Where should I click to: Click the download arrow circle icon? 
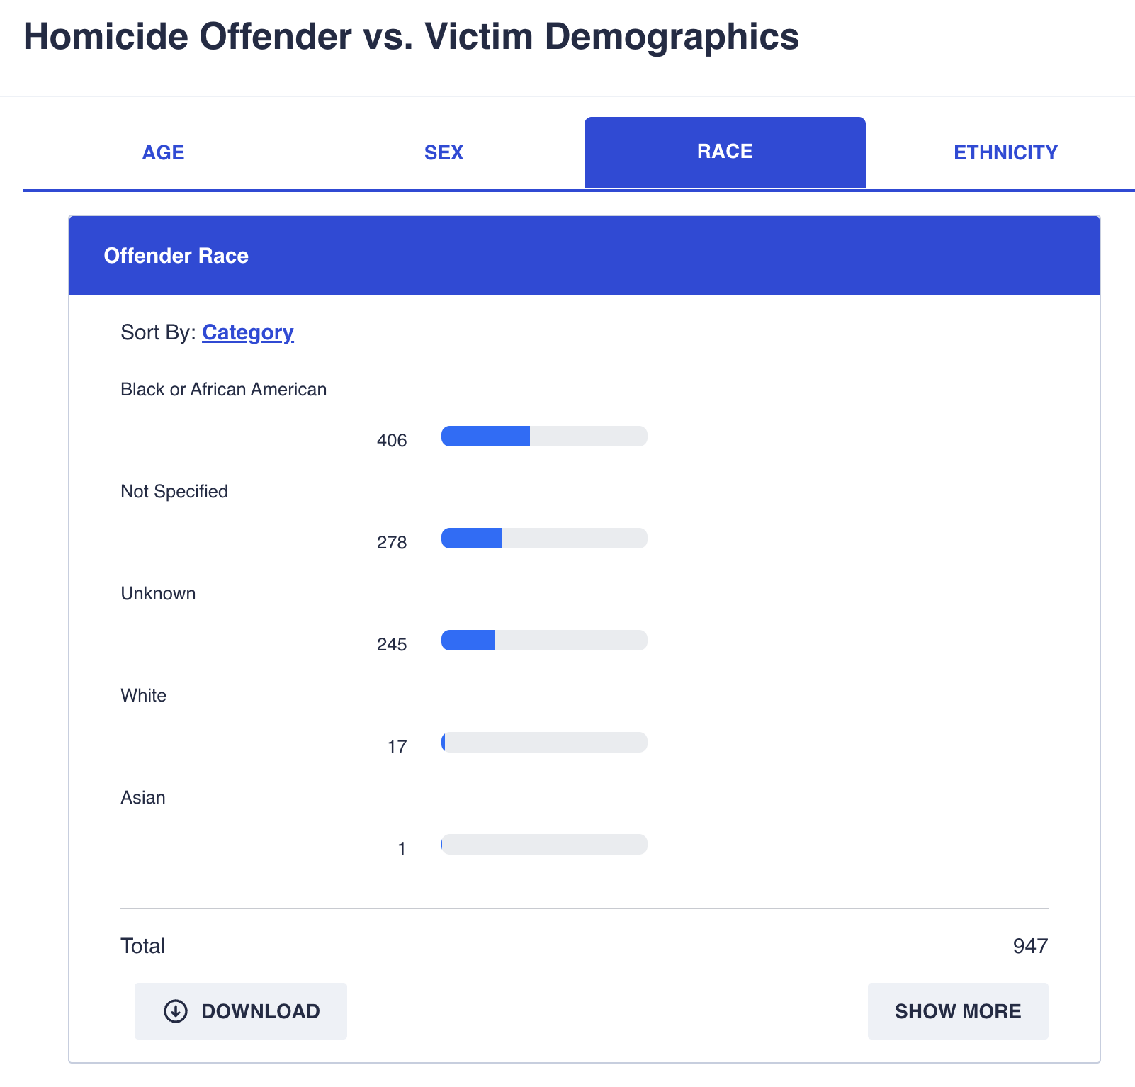[x=176, y=1011]
